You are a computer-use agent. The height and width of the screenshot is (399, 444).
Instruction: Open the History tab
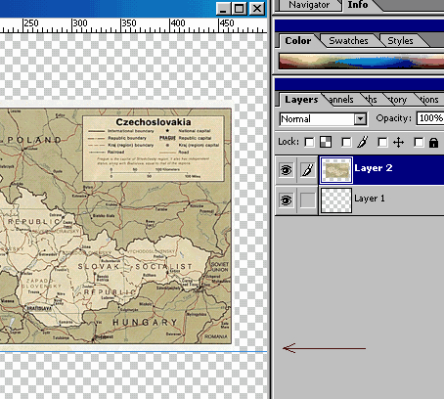tap(397, 100)
